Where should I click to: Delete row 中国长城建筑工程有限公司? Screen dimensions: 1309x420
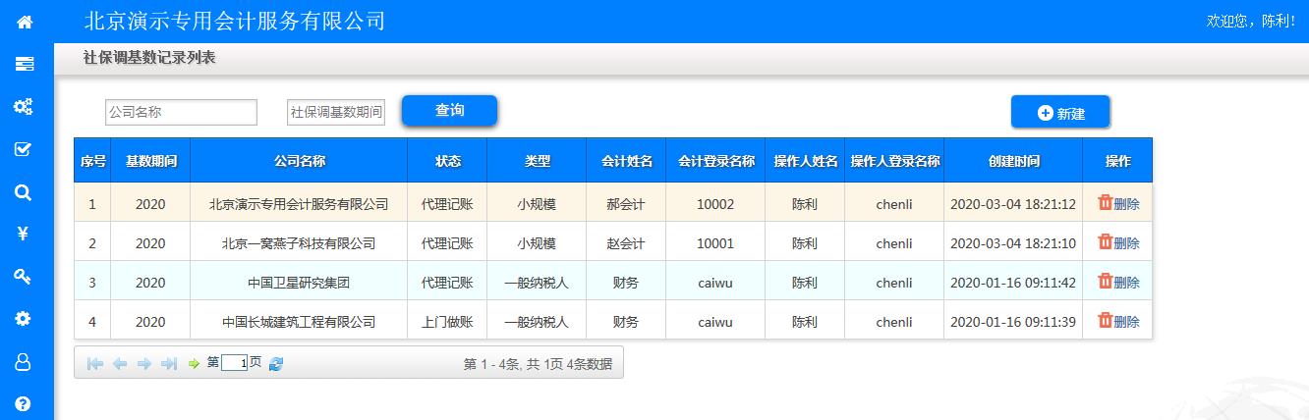(1118, 321)
